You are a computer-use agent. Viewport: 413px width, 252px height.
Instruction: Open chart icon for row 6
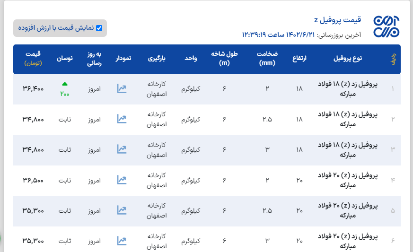(x=122, y=241)
